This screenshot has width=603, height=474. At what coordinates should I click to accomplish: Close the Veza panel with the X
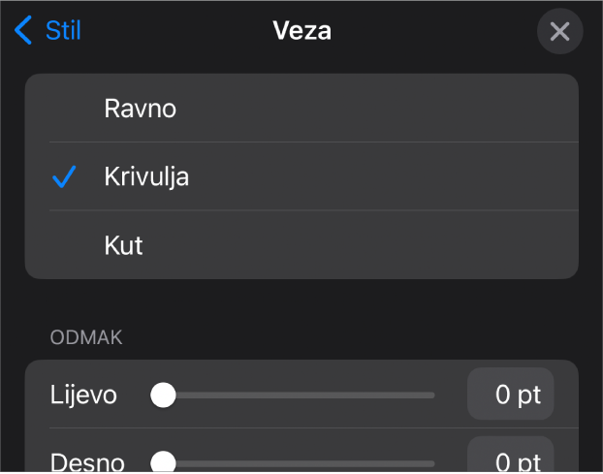559,32
